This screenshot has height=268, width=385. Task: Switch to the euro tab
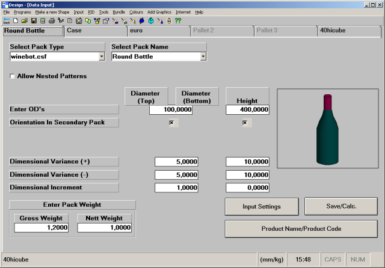tap(159, 31)
